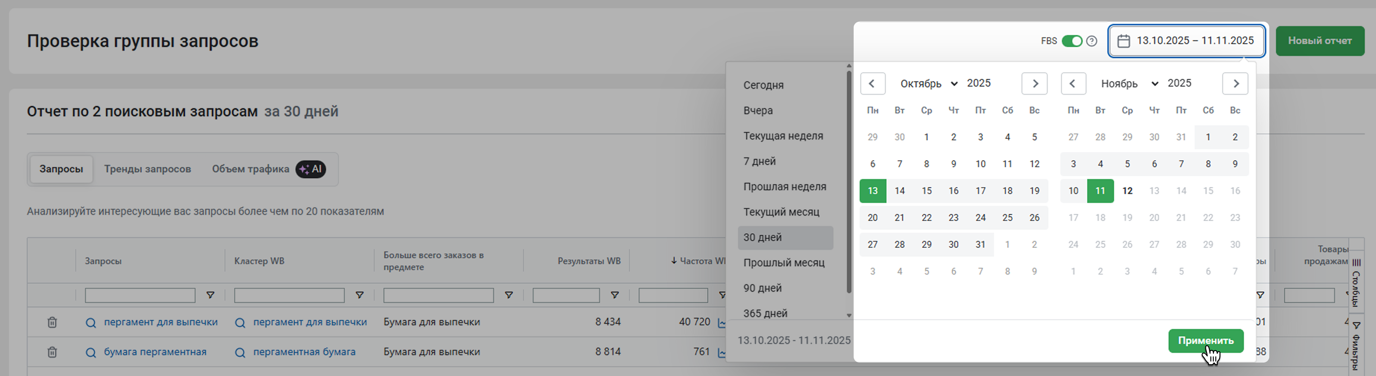
Task: Open the Ноябрь month dropdown
Action: pyautogui.click(x=1129, y=83)
